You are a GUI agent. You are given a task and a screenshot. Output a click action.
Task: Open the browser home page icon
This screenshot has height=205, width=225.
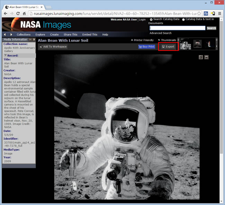(24, 13)
